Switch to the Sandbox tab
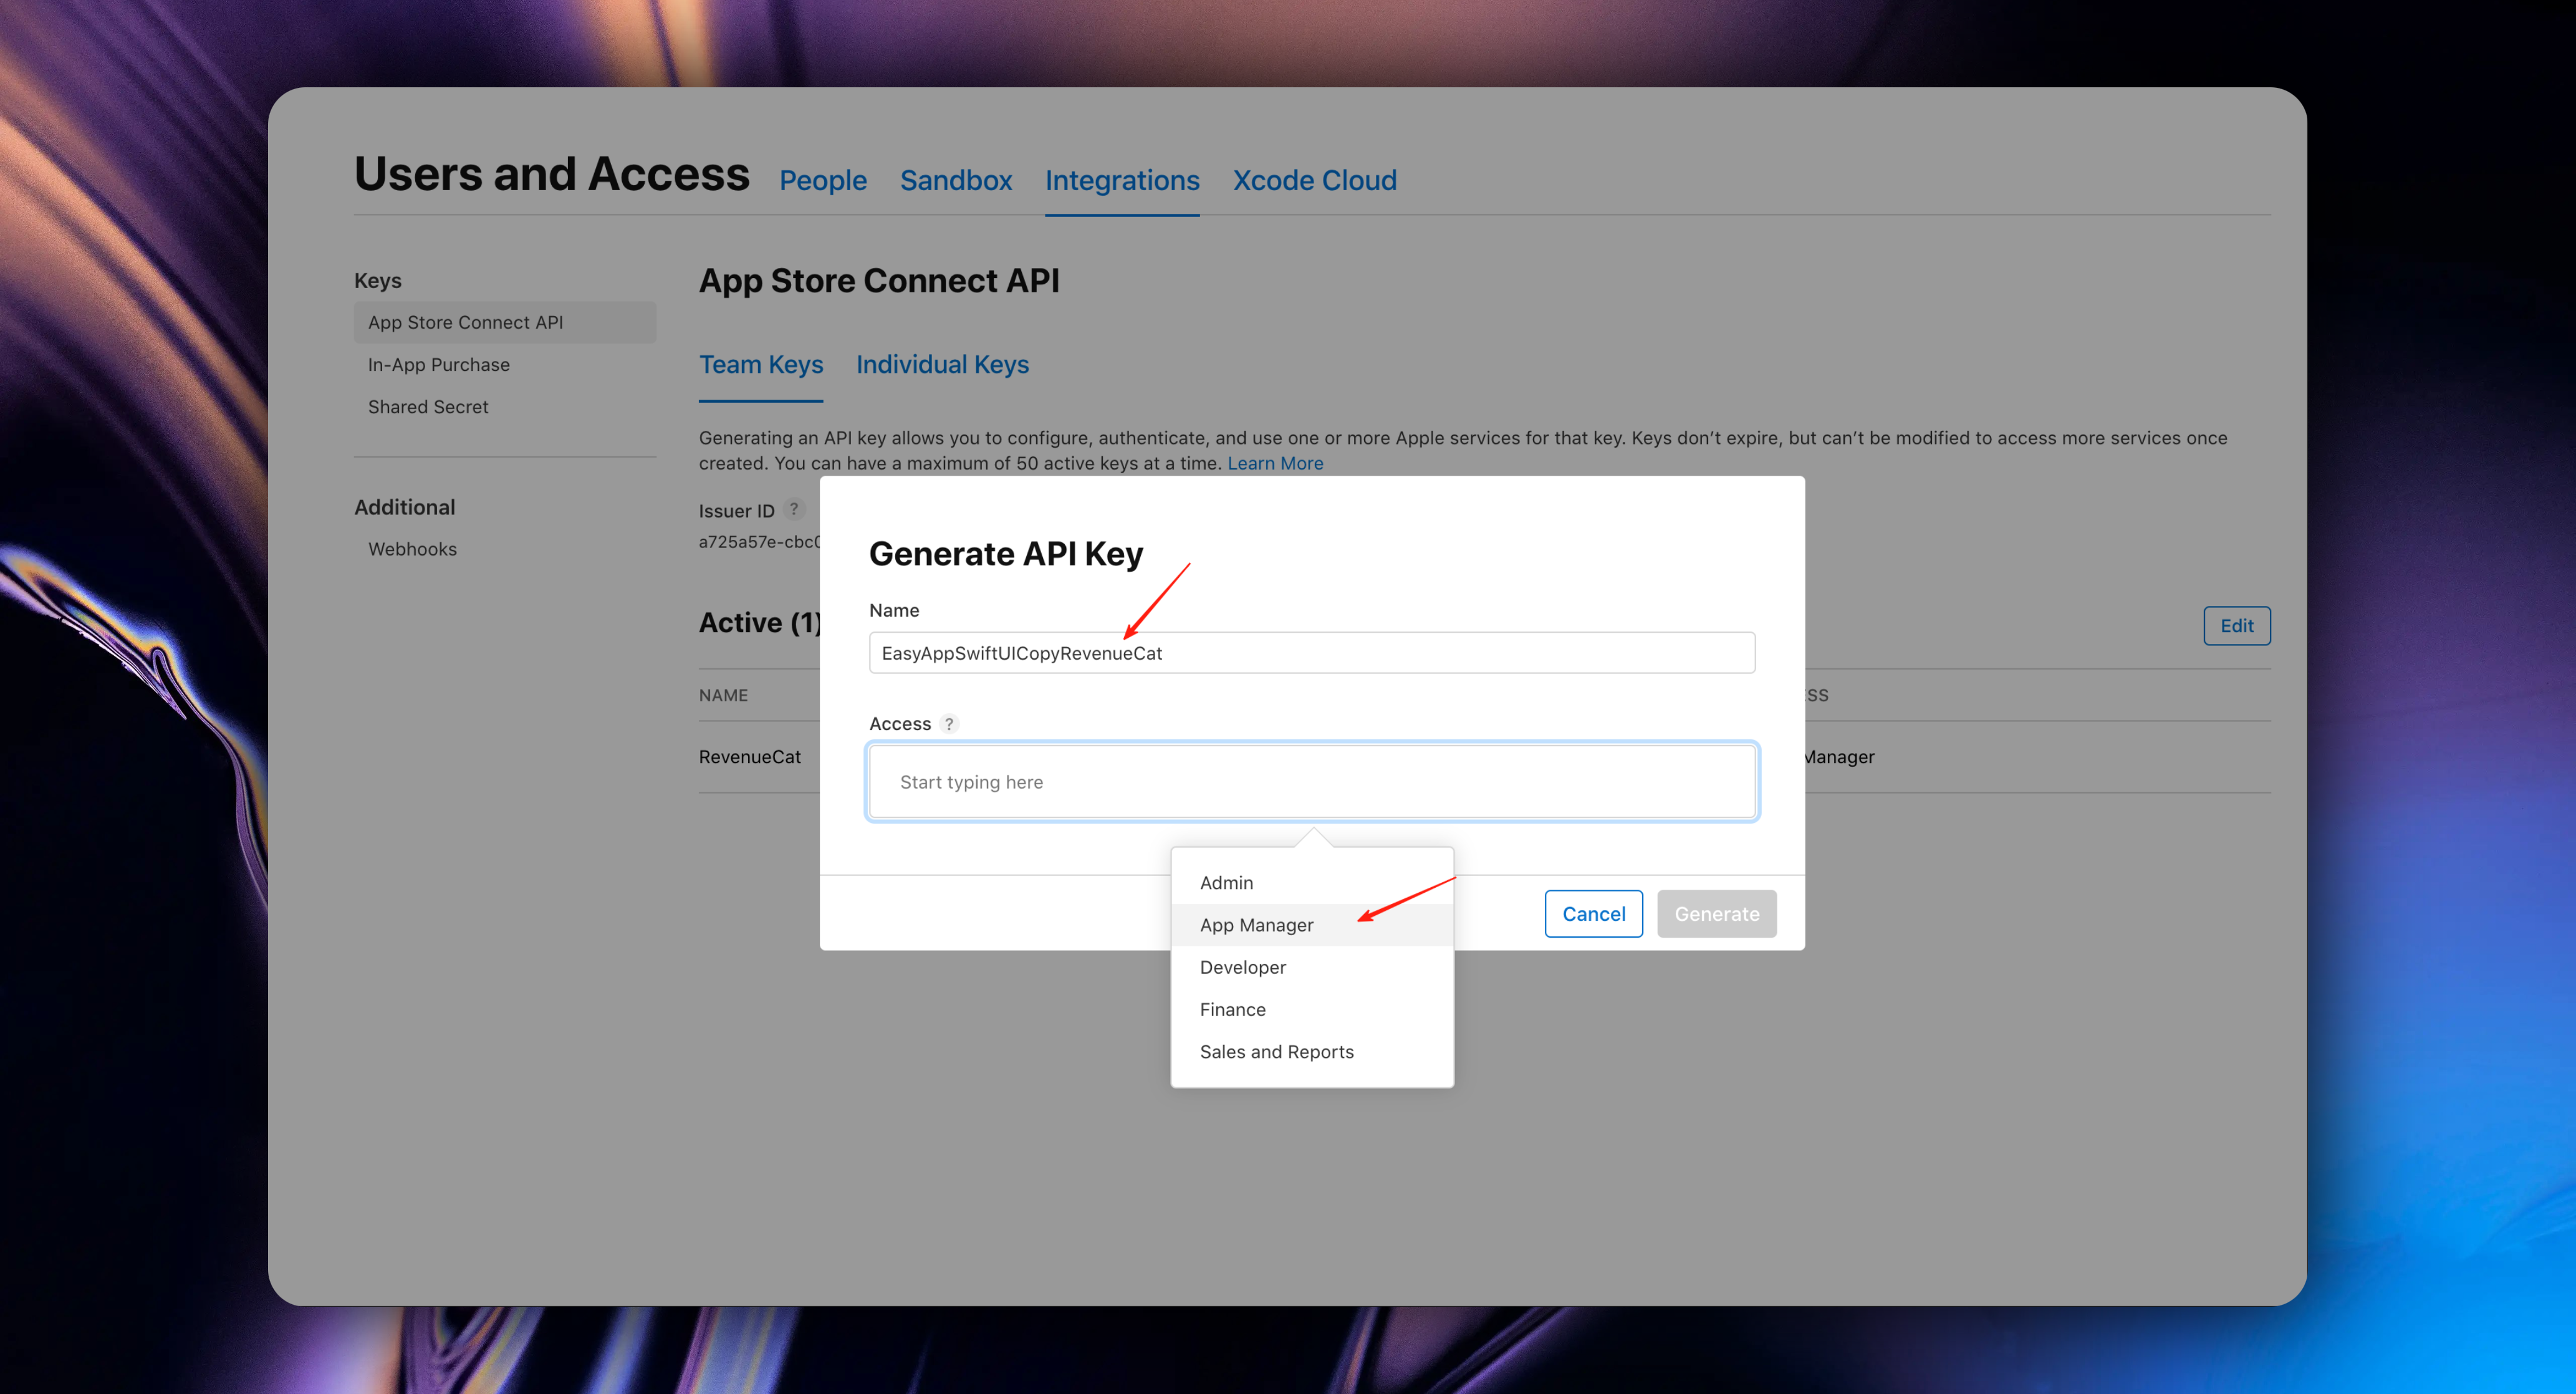 [955, 180]
